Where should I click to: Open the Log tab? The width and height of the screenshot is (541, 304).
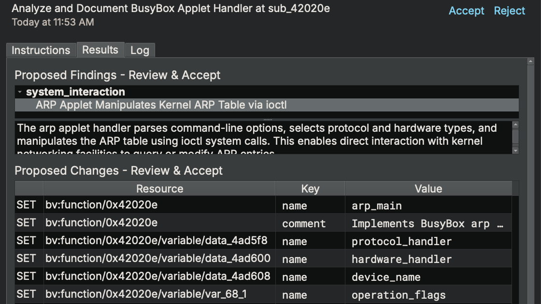[x=140, y=50]
